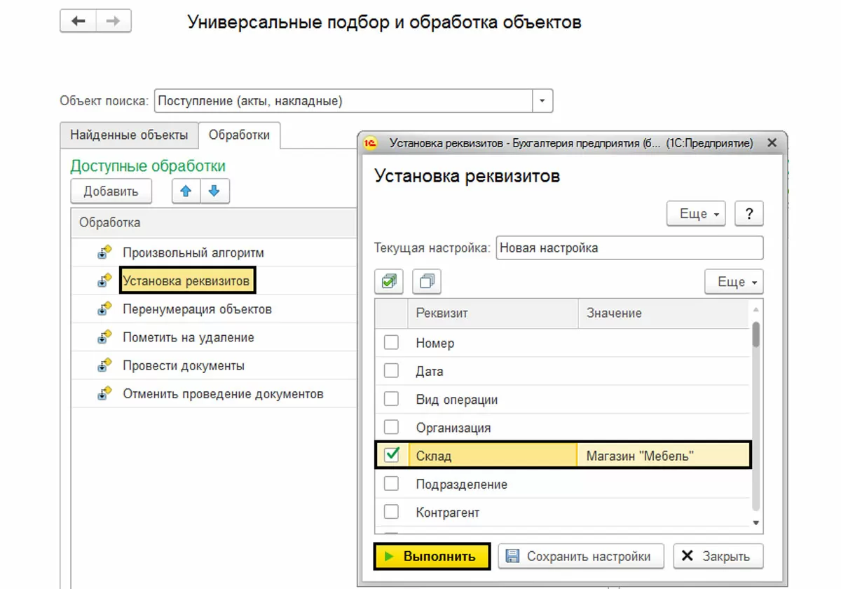841x589 pixels.
Task: Click the icon beside Провести документы
Action: (x=105, y=365)
